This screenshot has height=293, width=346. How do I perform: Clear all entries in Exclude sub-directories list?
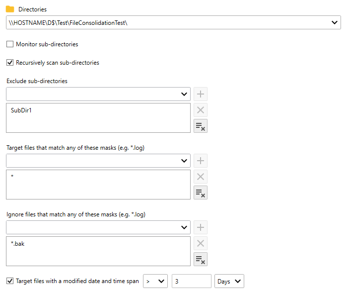201,126
